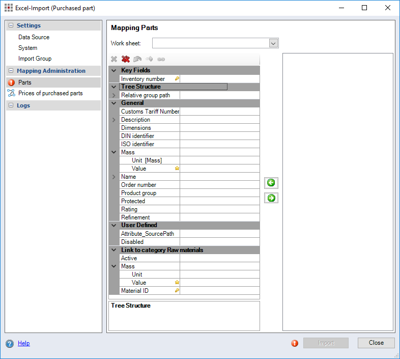The height and width of the screenshot is (359, 400).
Task: Click the red double-X remove all mappings icon
Action: coord(126,59)
